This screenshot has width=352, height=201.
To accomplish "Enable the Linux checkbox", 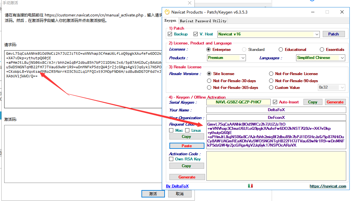I will click(x=187, y=130).
